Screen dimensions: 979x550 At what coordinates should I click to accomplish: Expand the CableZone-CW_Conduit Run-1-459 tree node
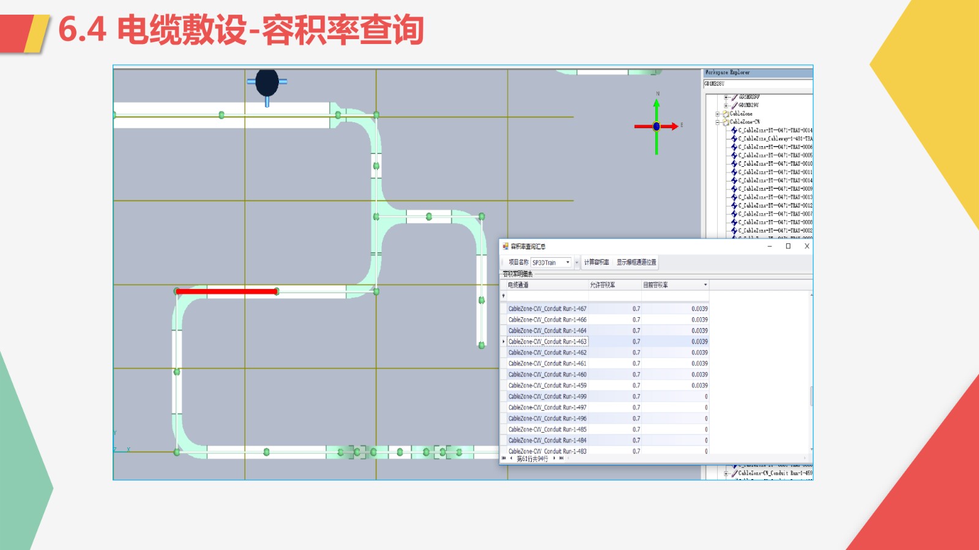[x=726, y=473]
